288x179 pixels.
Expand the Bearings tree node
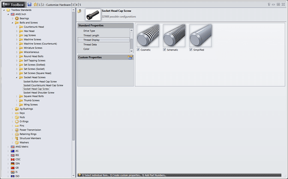tap(12, 18)
